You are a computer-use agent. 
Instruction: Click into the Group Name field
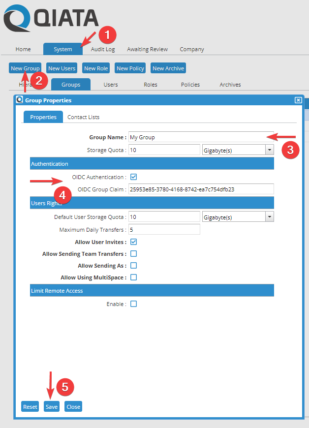200,137
